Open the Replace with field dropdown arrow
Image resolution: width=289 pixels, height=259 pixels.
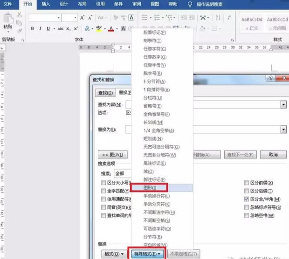tap(283, 129)
